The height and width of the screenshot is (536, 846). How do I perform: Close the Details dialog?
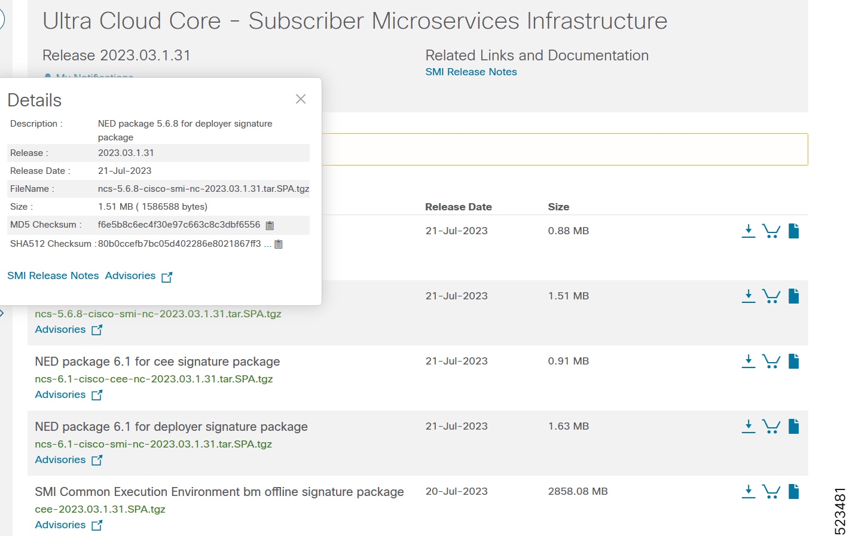pos(300,99)
